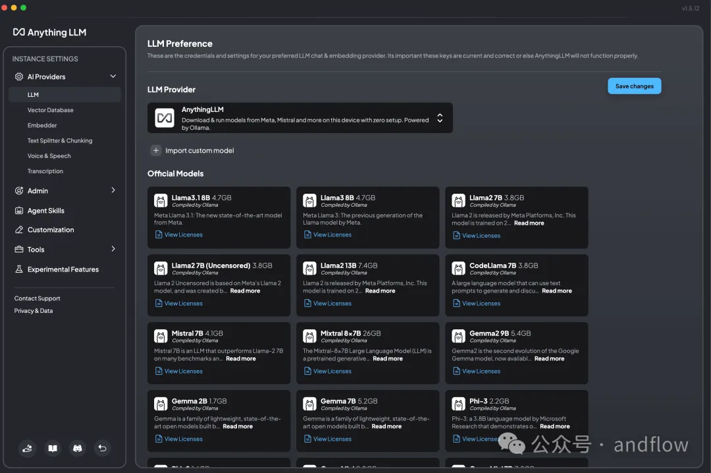This screenshot has width=711, height=473.
Task: Open Voice & Speech settings
Action: [x=49, y=155]
